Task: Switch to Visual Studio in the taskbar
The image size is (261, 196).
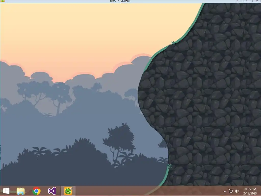Action: 52,191
